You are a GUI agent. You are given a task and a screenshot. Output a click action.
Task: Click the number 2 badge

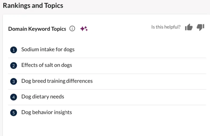click(x=13, y=66)
